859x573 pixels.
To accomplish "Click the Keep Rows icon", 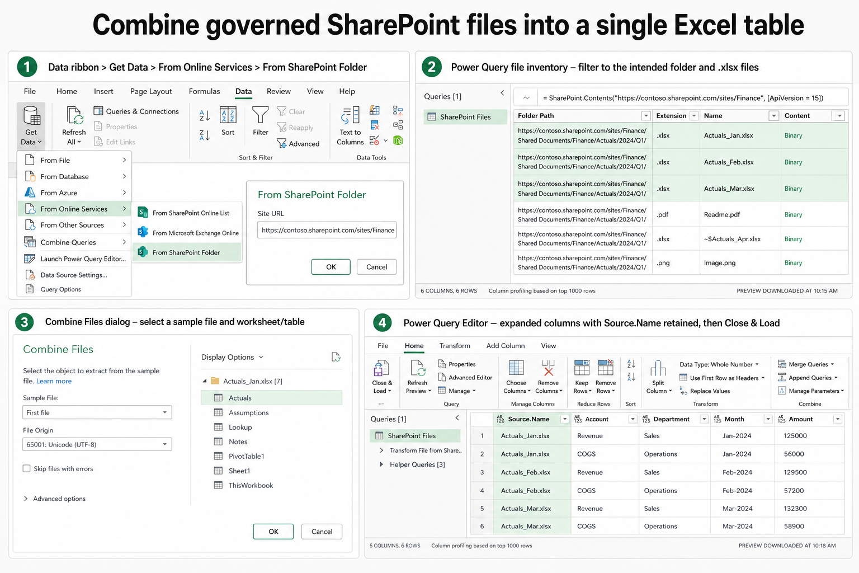I will [582, 368].
